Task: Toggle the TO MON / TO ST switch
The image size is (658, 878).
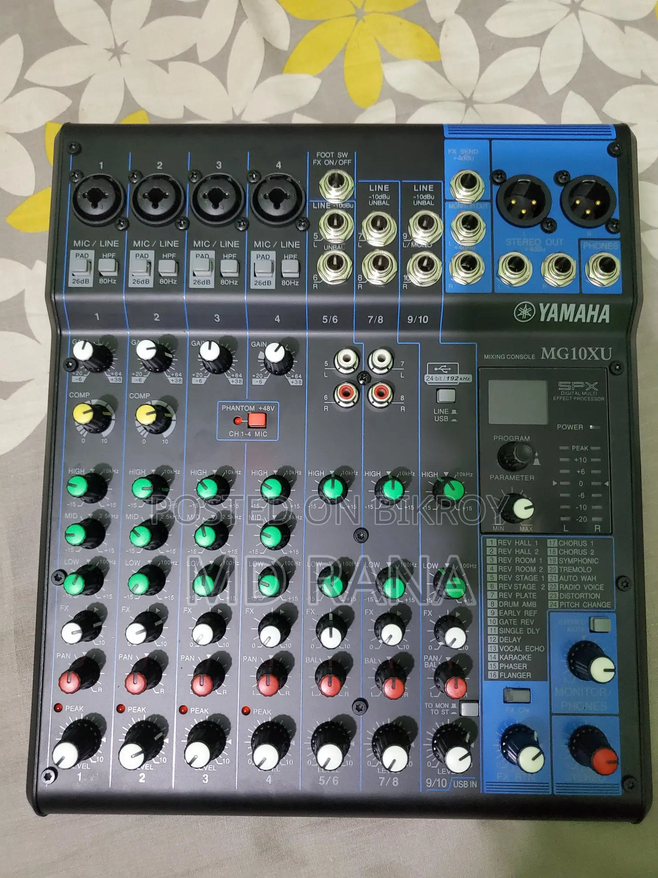Action: pyautogui.click(x=469, y=709)
